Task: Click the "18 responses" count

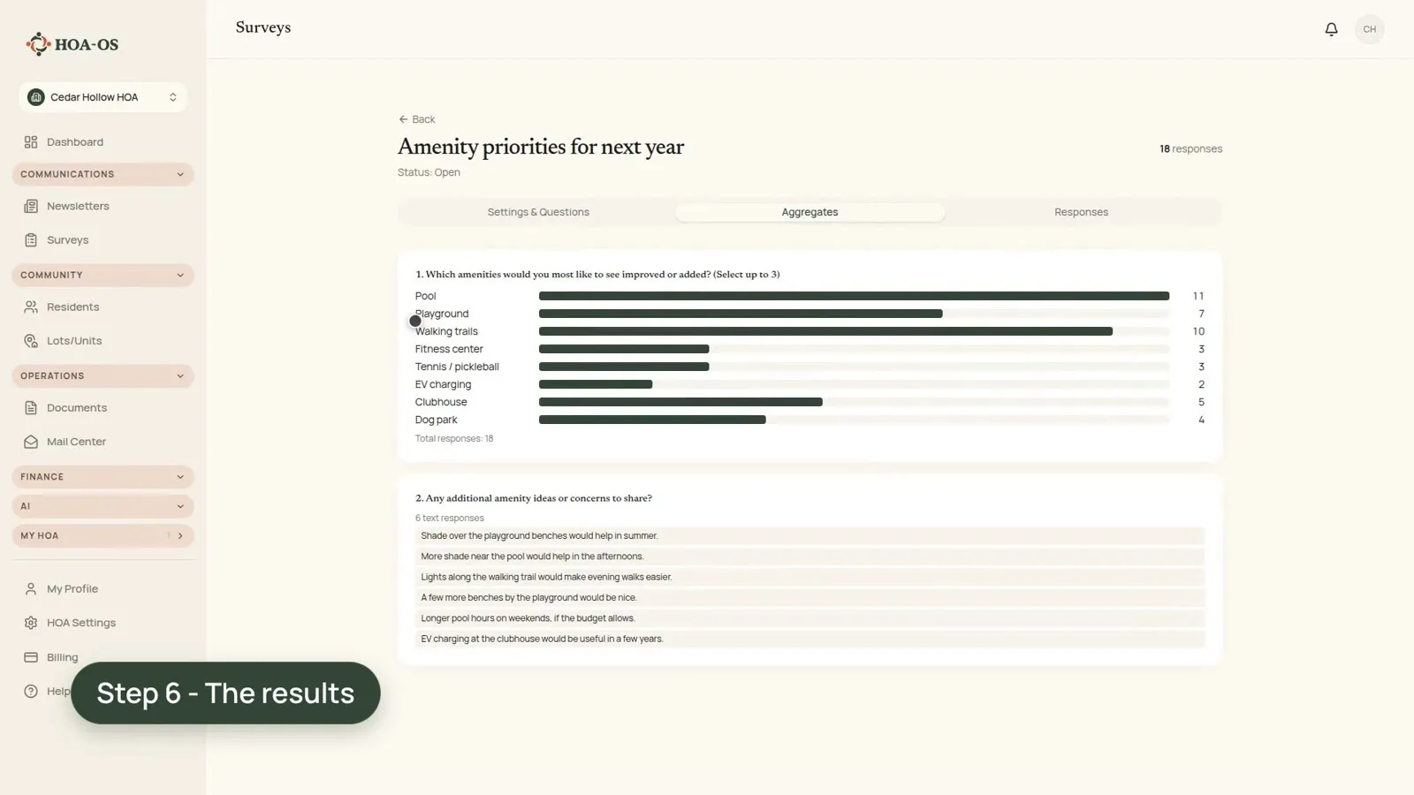Action: click(1190, 149)
